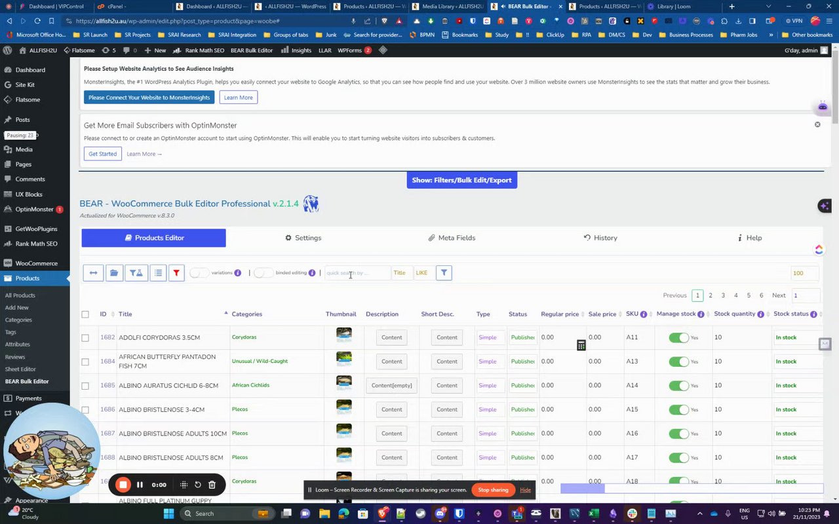The image size is (839, 524).
Task: Open WooCommerce in the WordPress sidebar
Action: [35, 263]
